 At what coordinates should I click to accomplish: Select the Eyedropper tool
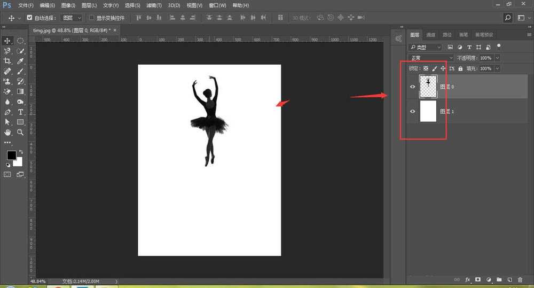pos(20,61)
